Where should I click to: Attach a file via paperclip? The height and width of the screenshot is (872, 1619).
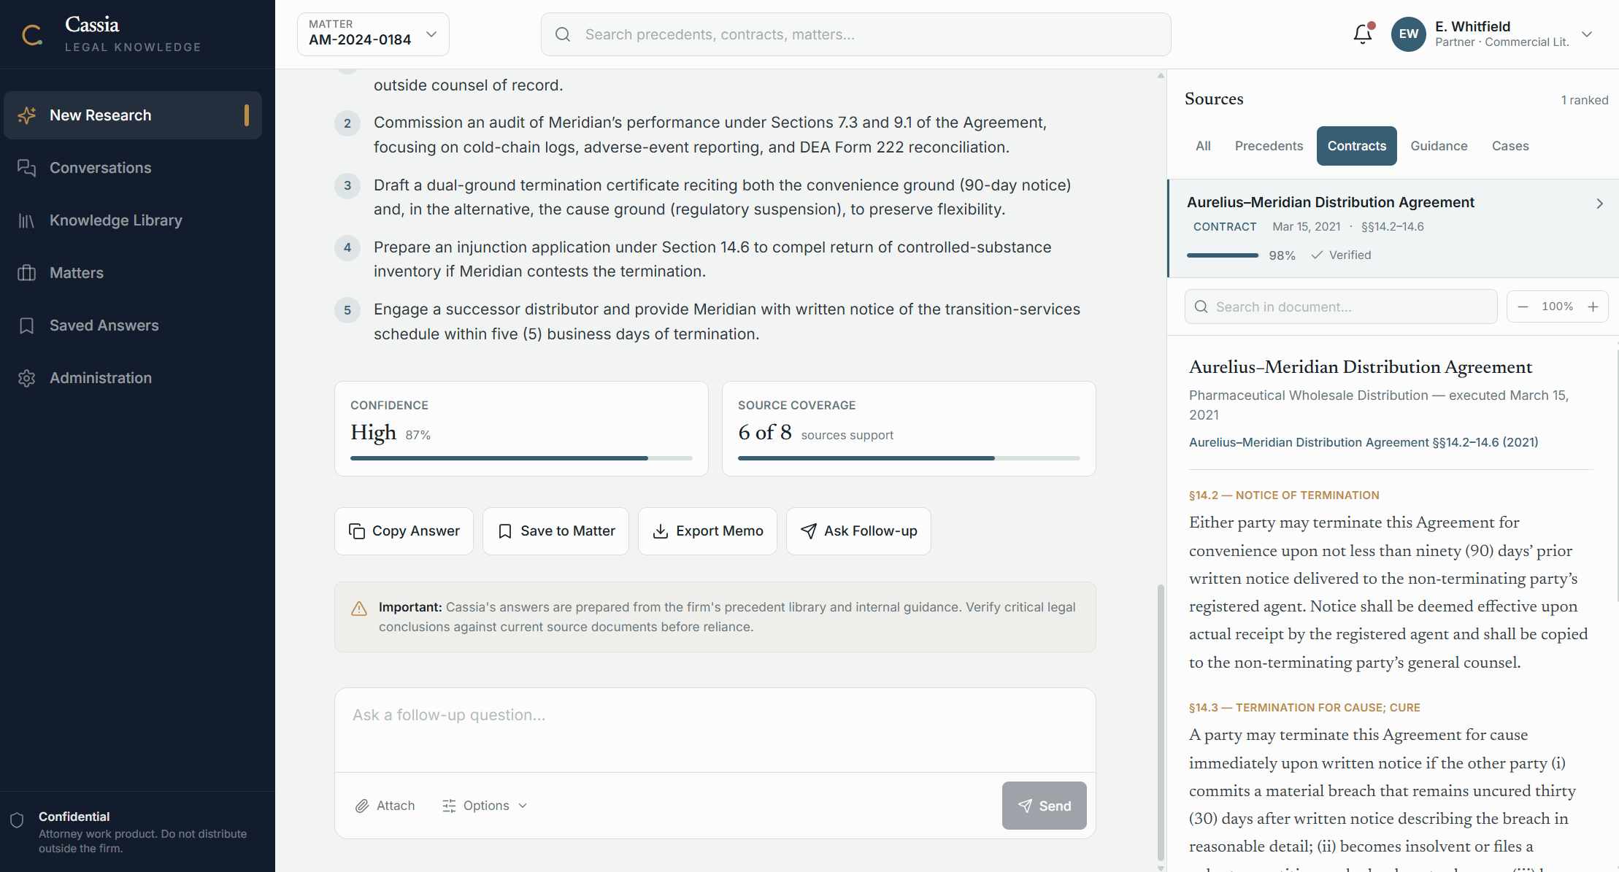tap(385, 806)
